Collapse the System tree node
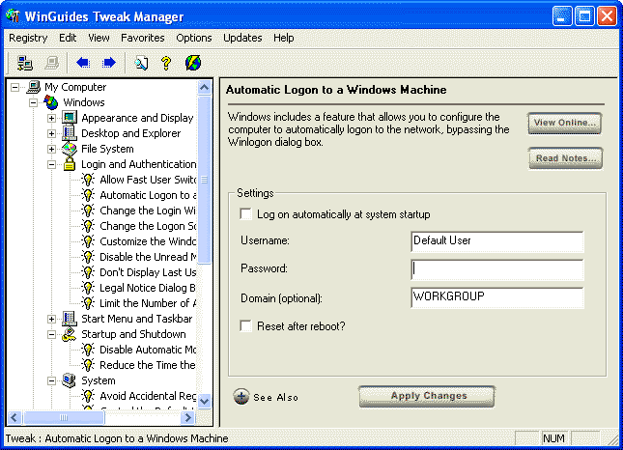The width and height of the screenshot is (623, 450). [51, 380]
